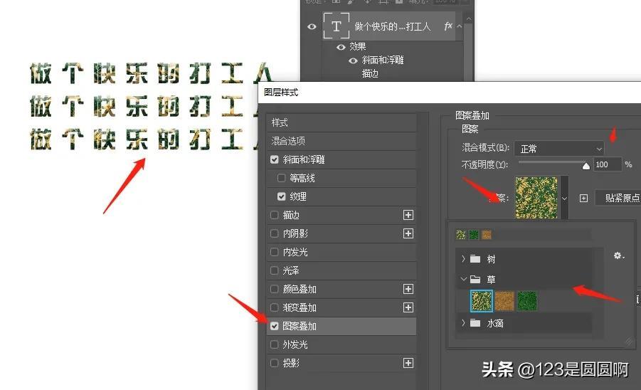Screen dimensions: 641x390
Task: Click the Layers panel scrollbar up arrow
Action: click(469, 19)
